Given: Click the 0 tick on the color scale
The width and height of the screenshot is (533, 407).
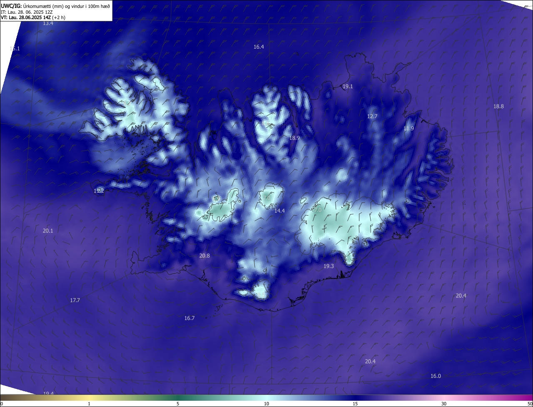Looking at the screenshot, I should pos(1,404).
